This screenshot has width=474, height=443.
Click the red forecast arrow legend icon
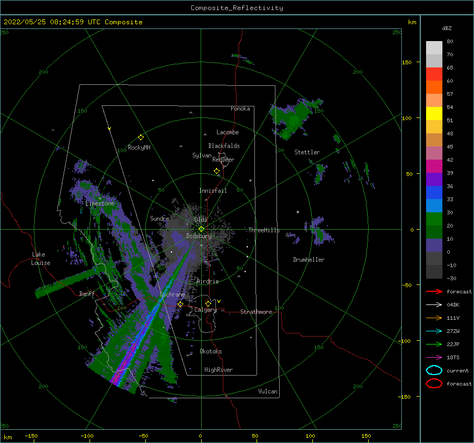(x=434, y=291)
